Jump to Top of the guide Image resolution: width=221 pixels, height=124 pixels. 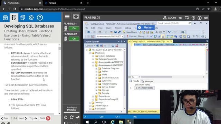click(33, 118)
